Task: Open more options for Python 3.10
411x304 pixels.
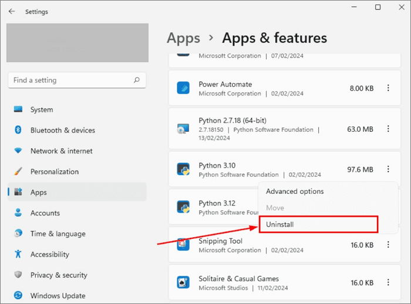Action: 388,170
